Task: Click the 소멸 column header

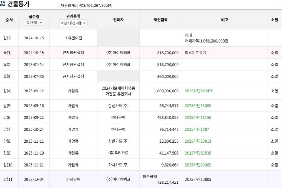Action: [275, 20]
